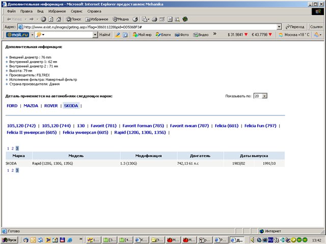This screenshot has height=244, width=326.
Task: Click the Найти search button
Action: (x=104, y=35)
